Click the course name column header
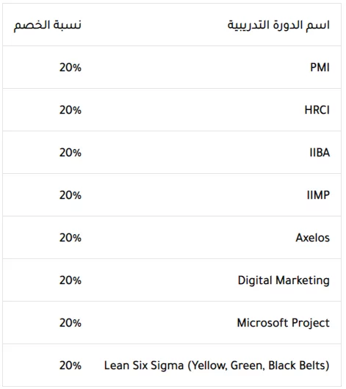Image resolution: width=346 pixels, height=389 pixels. [278, 25]
